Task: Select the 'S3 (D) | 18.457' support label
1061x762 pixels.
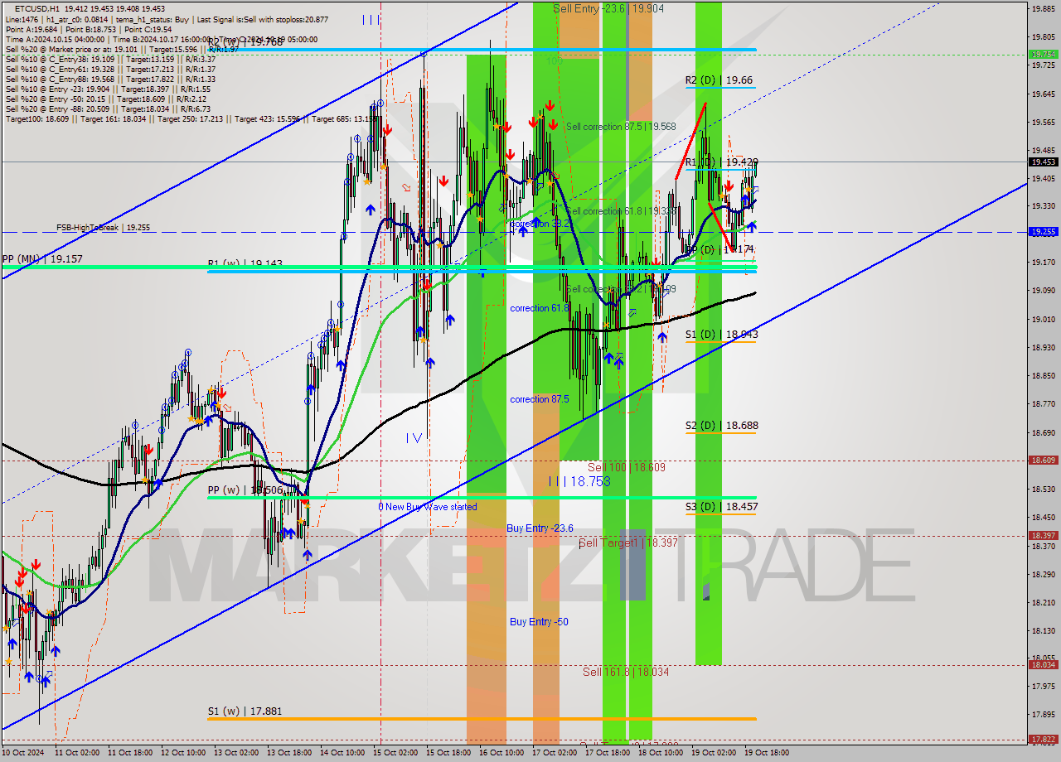Action: click(x=721, y=506)
